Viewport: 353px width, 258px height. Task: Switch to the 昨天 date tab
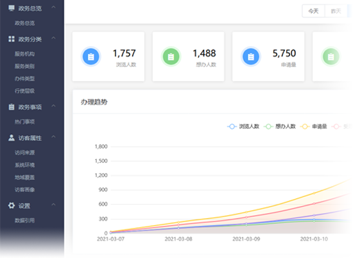coord(336,11)
